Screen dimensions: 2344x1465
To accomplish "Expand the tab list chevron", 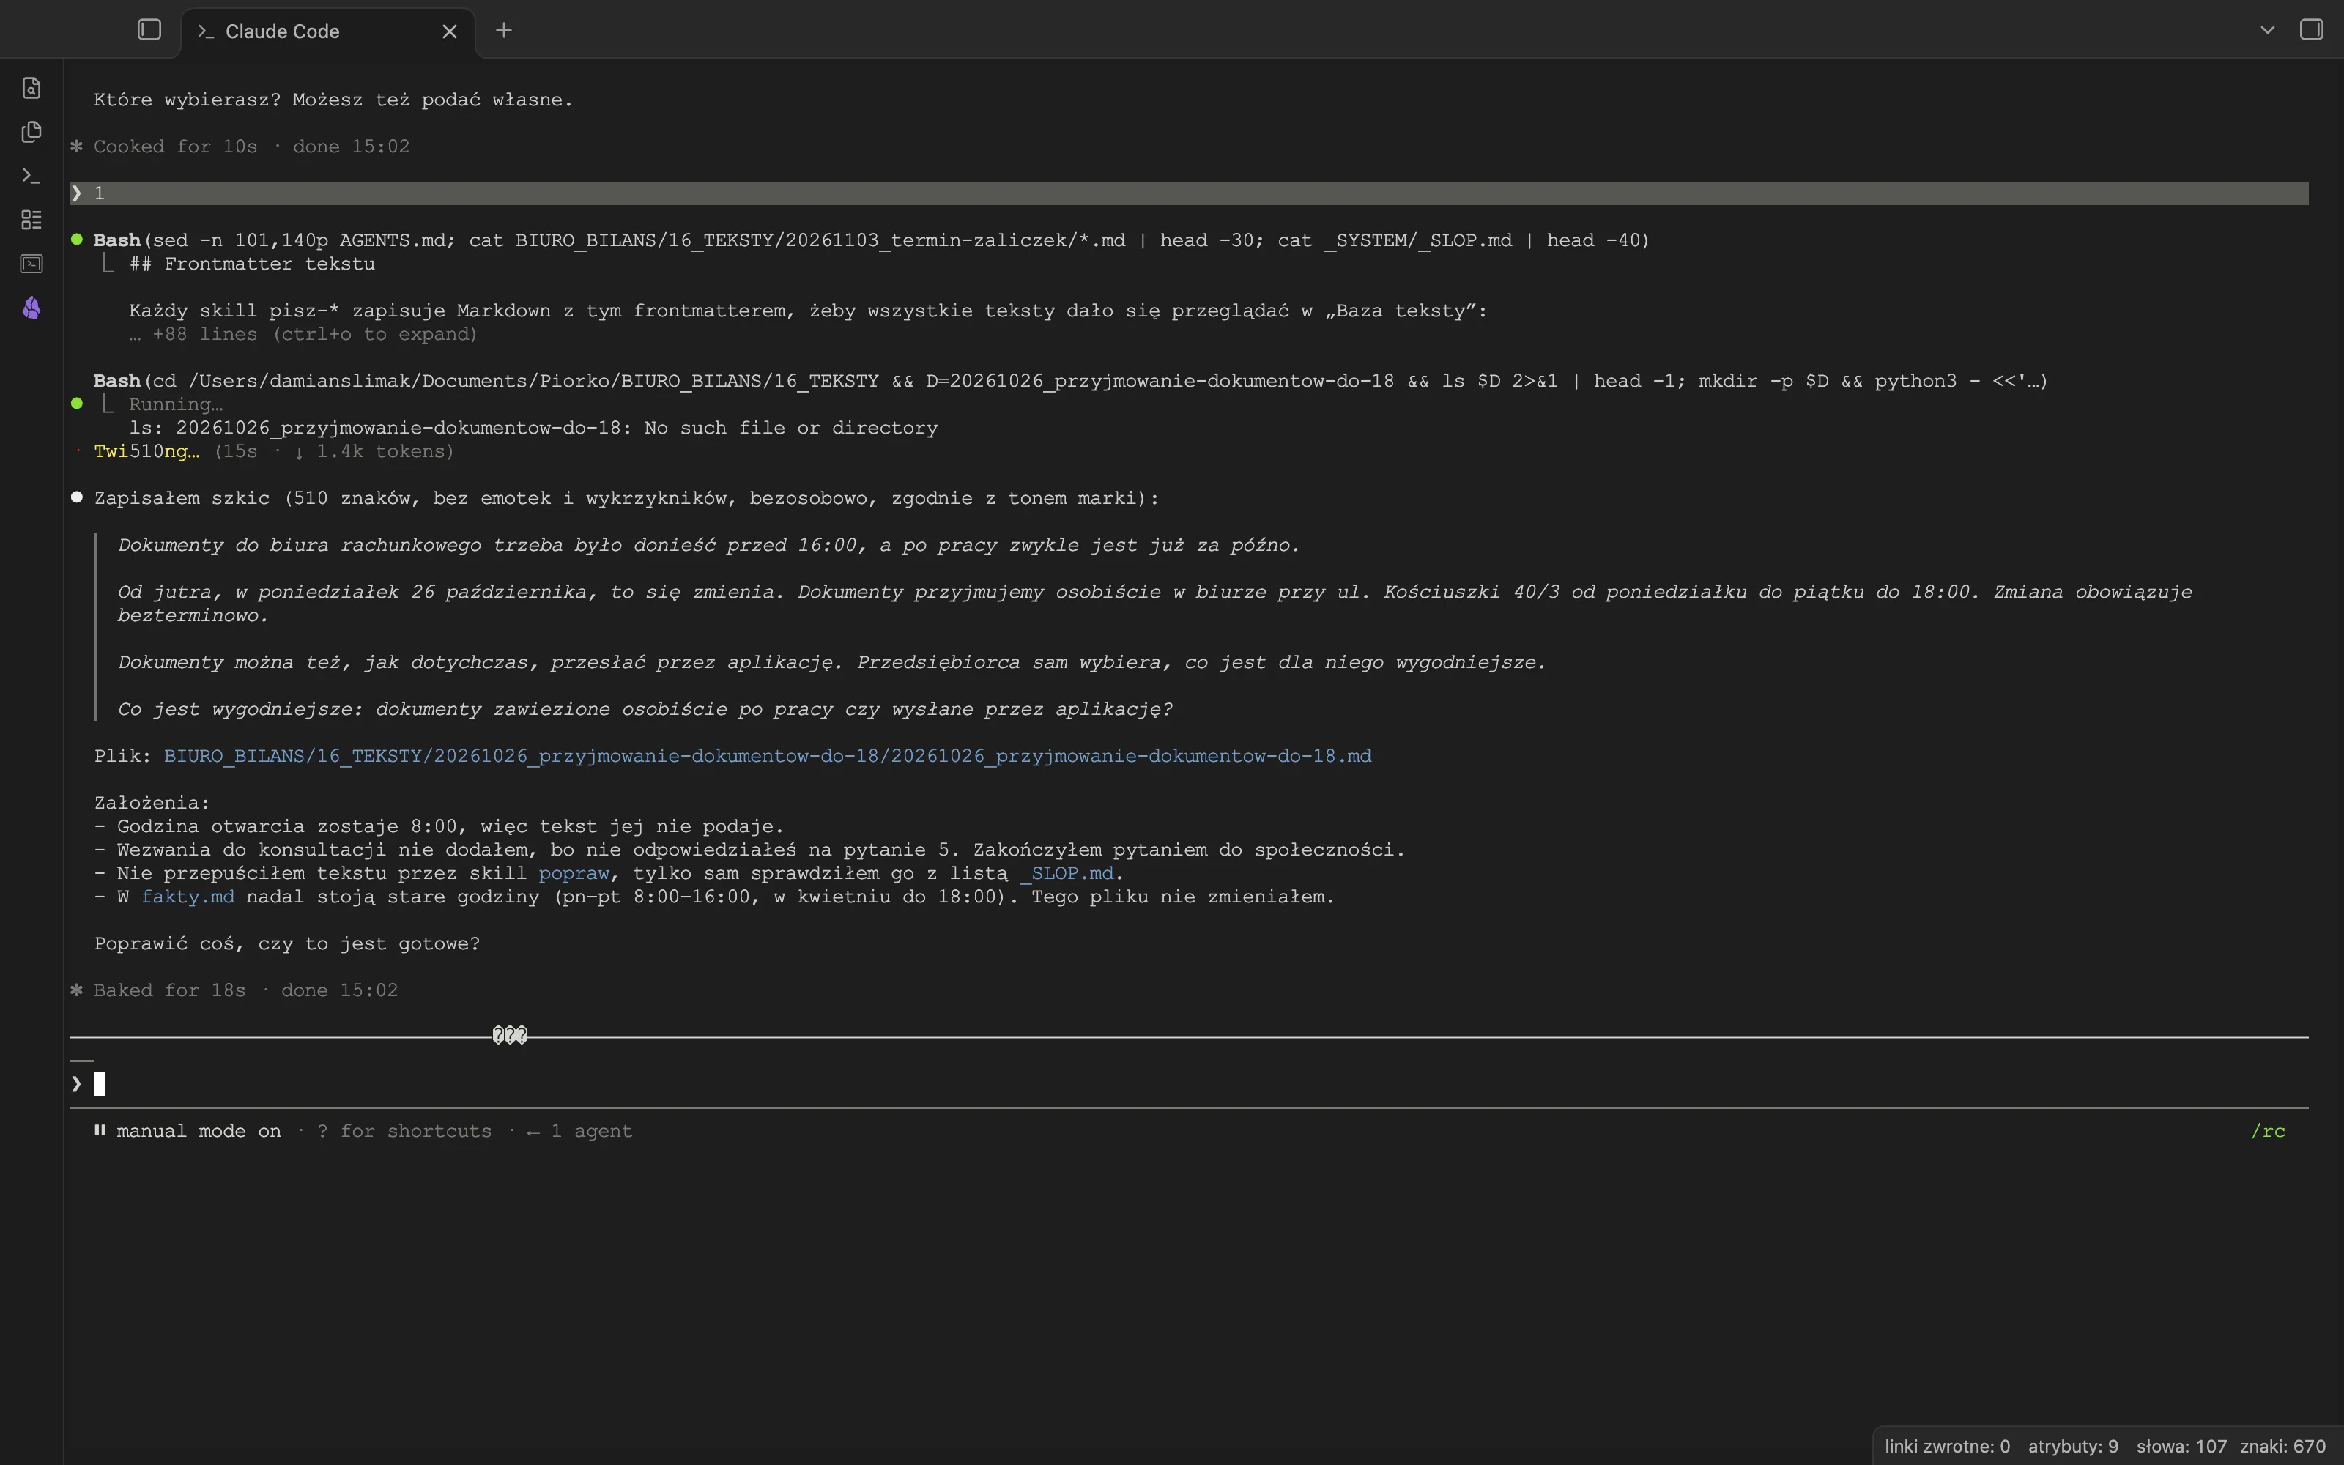I will [2268, 30].
